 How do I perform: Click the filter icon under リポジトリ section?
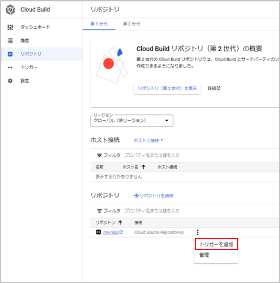99,211
